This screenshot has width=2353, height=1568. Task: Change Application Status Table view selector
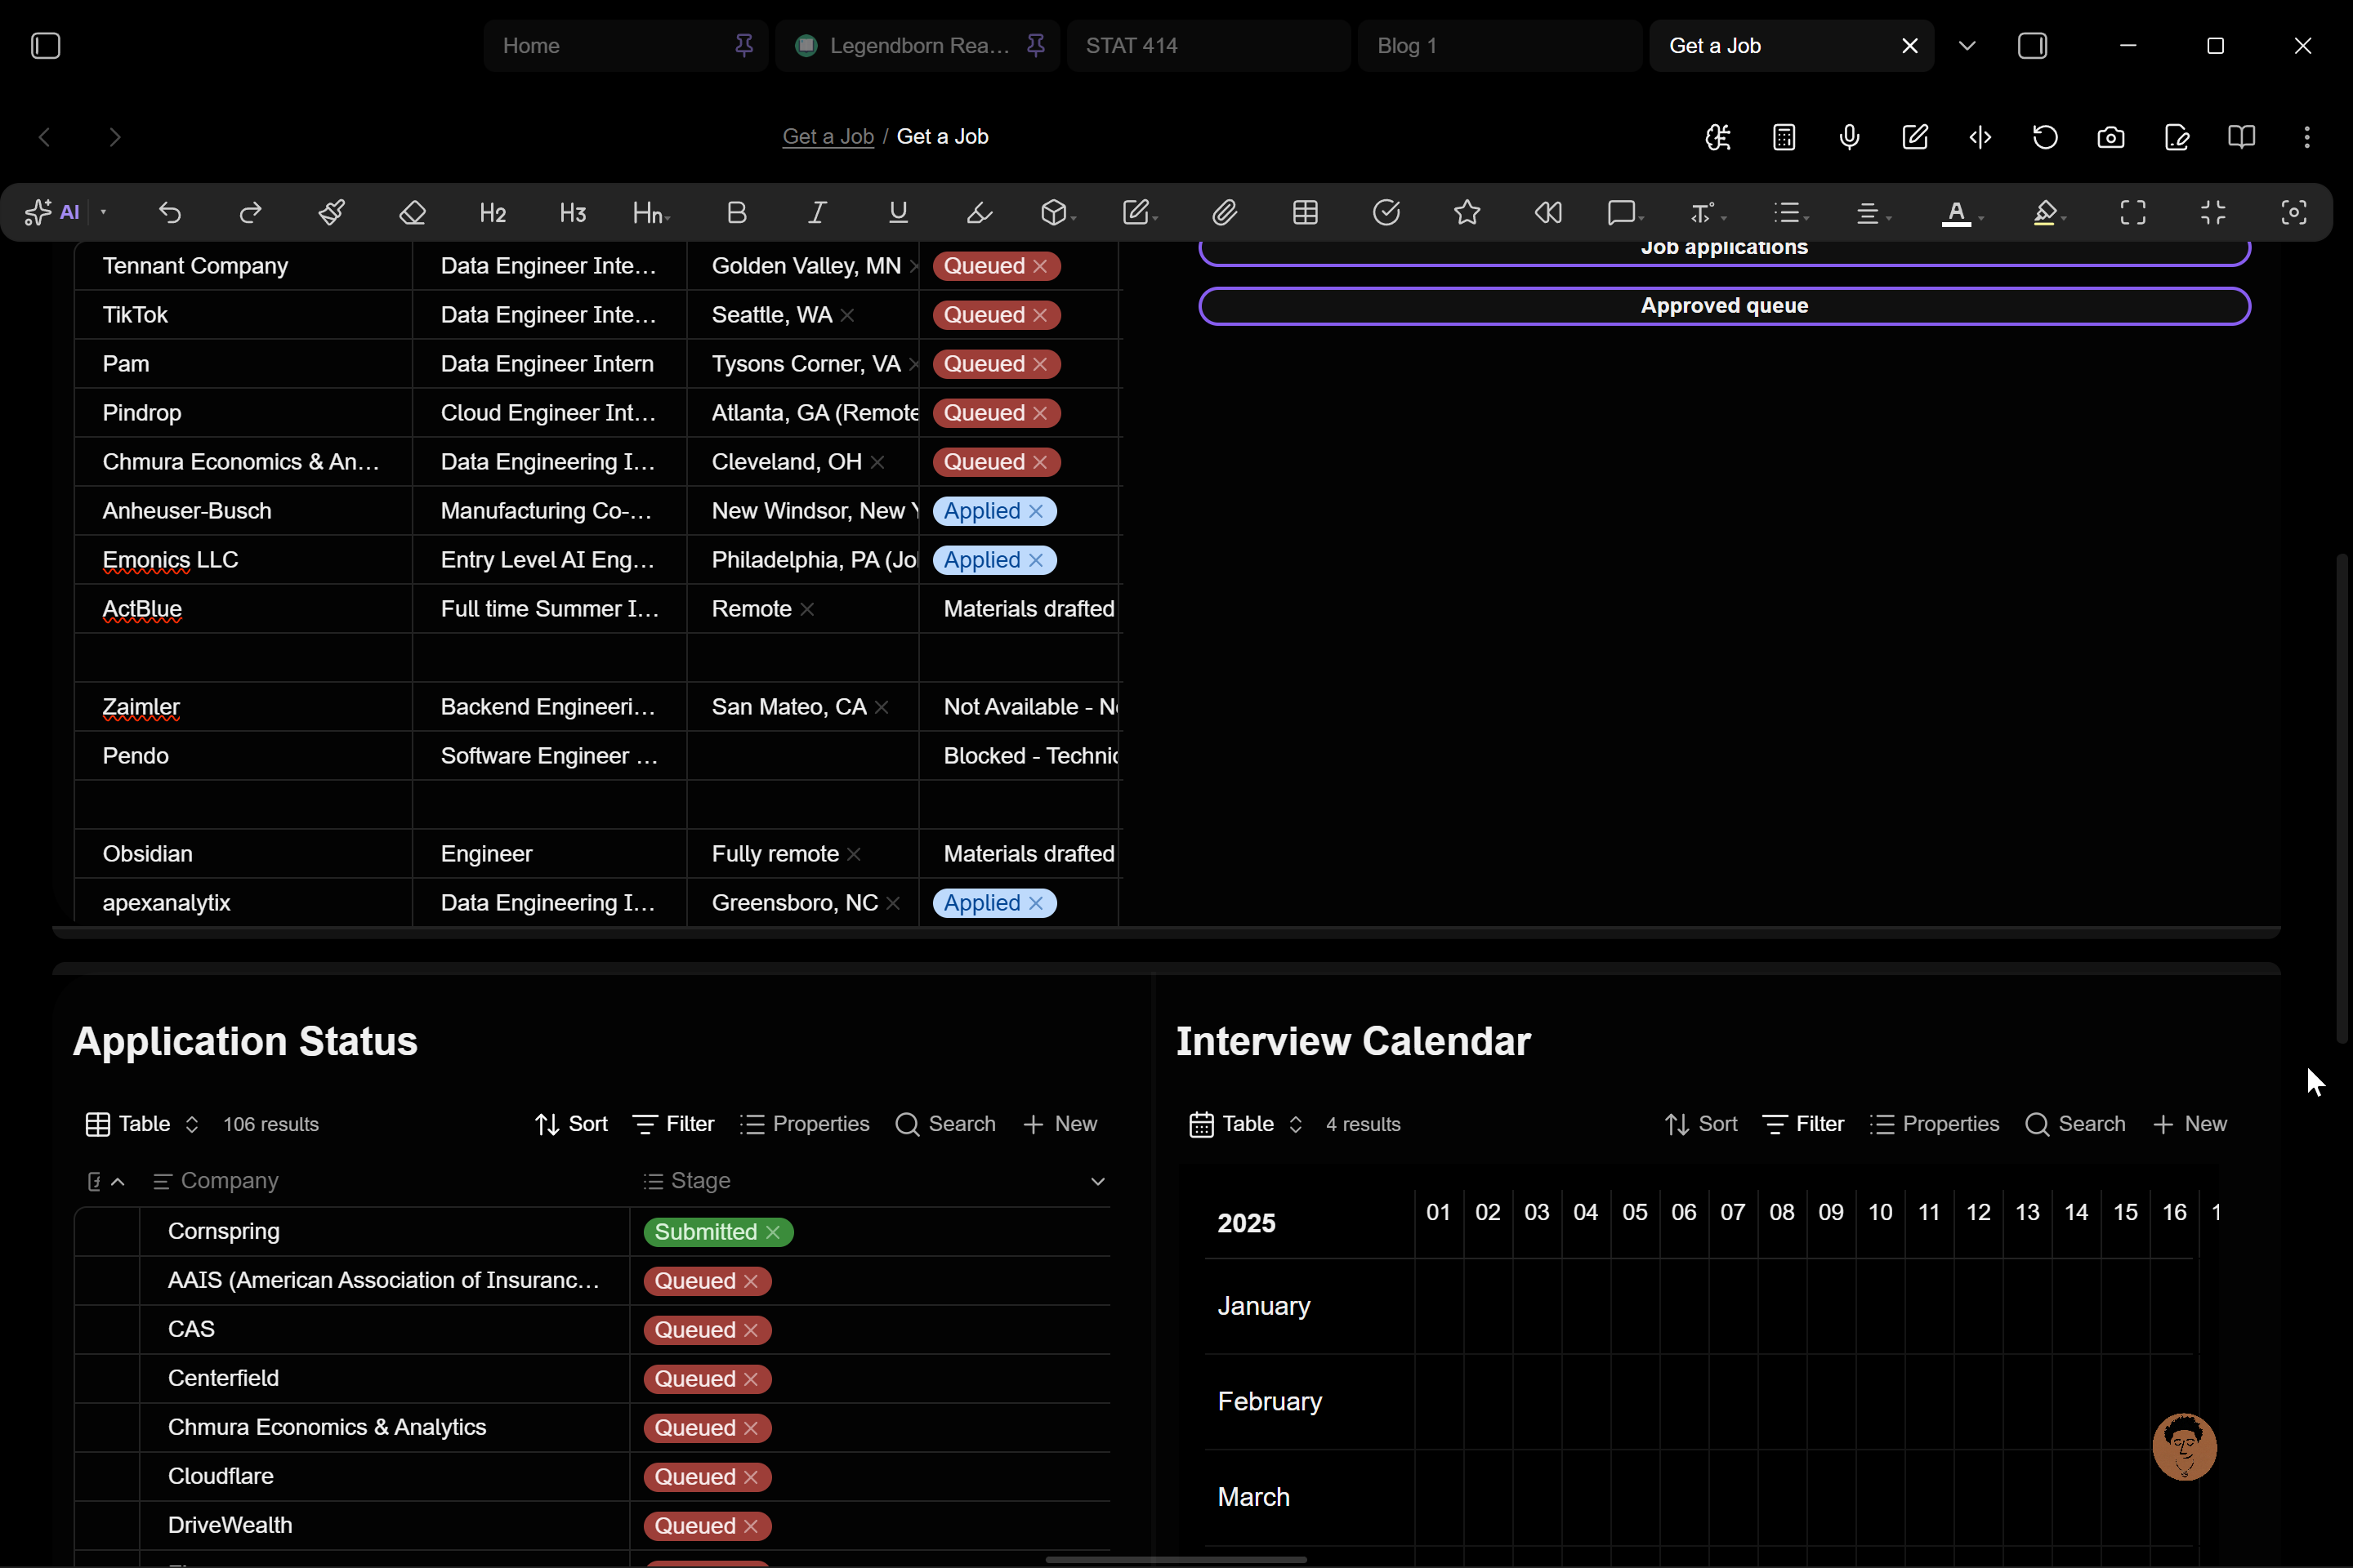(x=142, y=1124)
